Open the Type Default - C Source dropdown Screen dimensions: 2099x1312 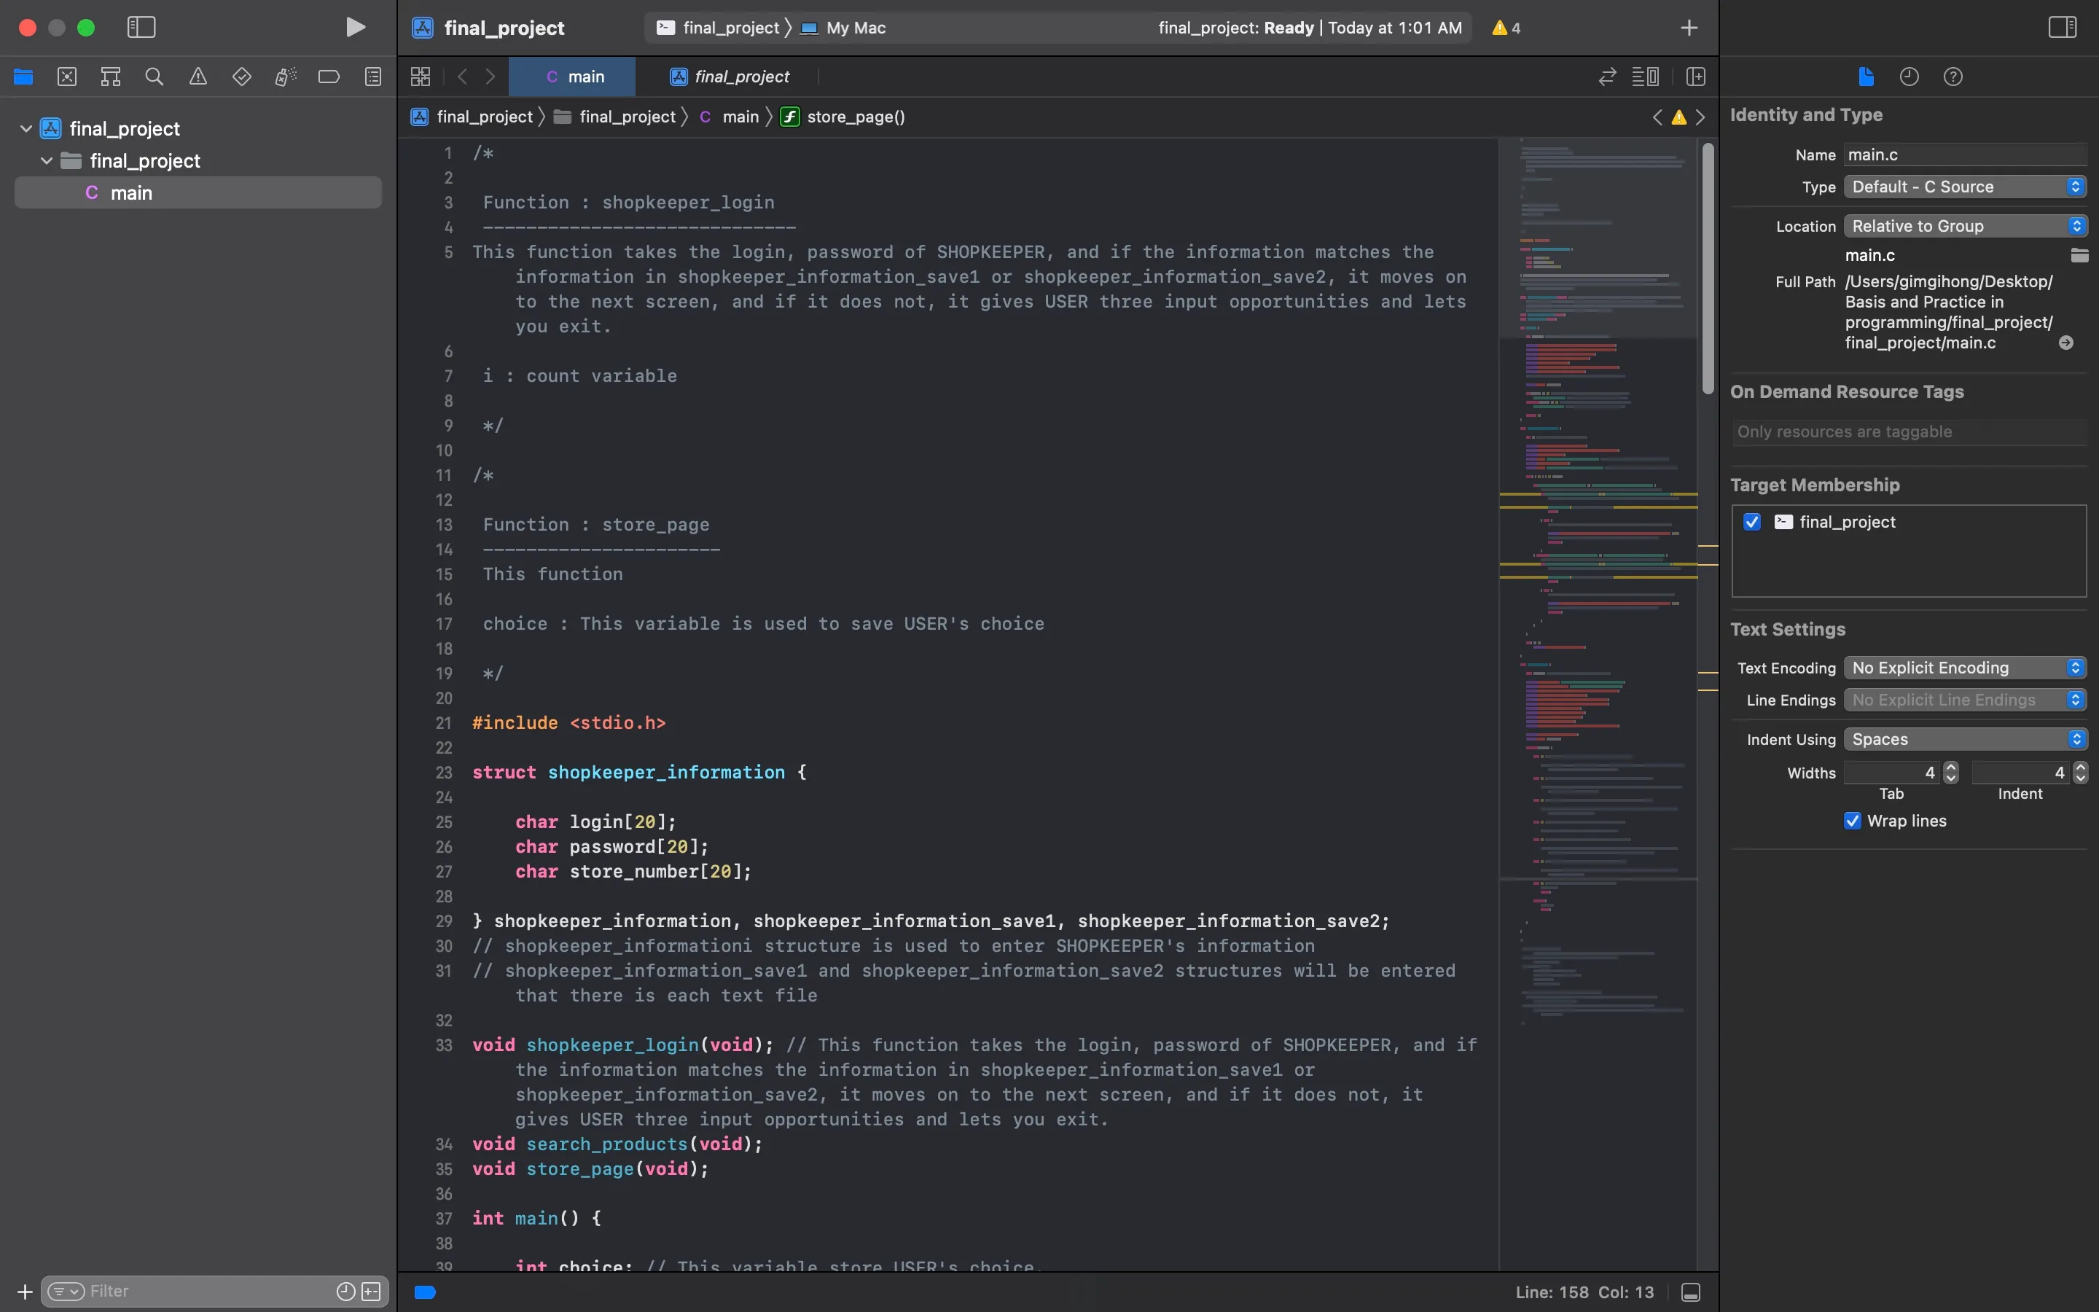(1965, 187)
